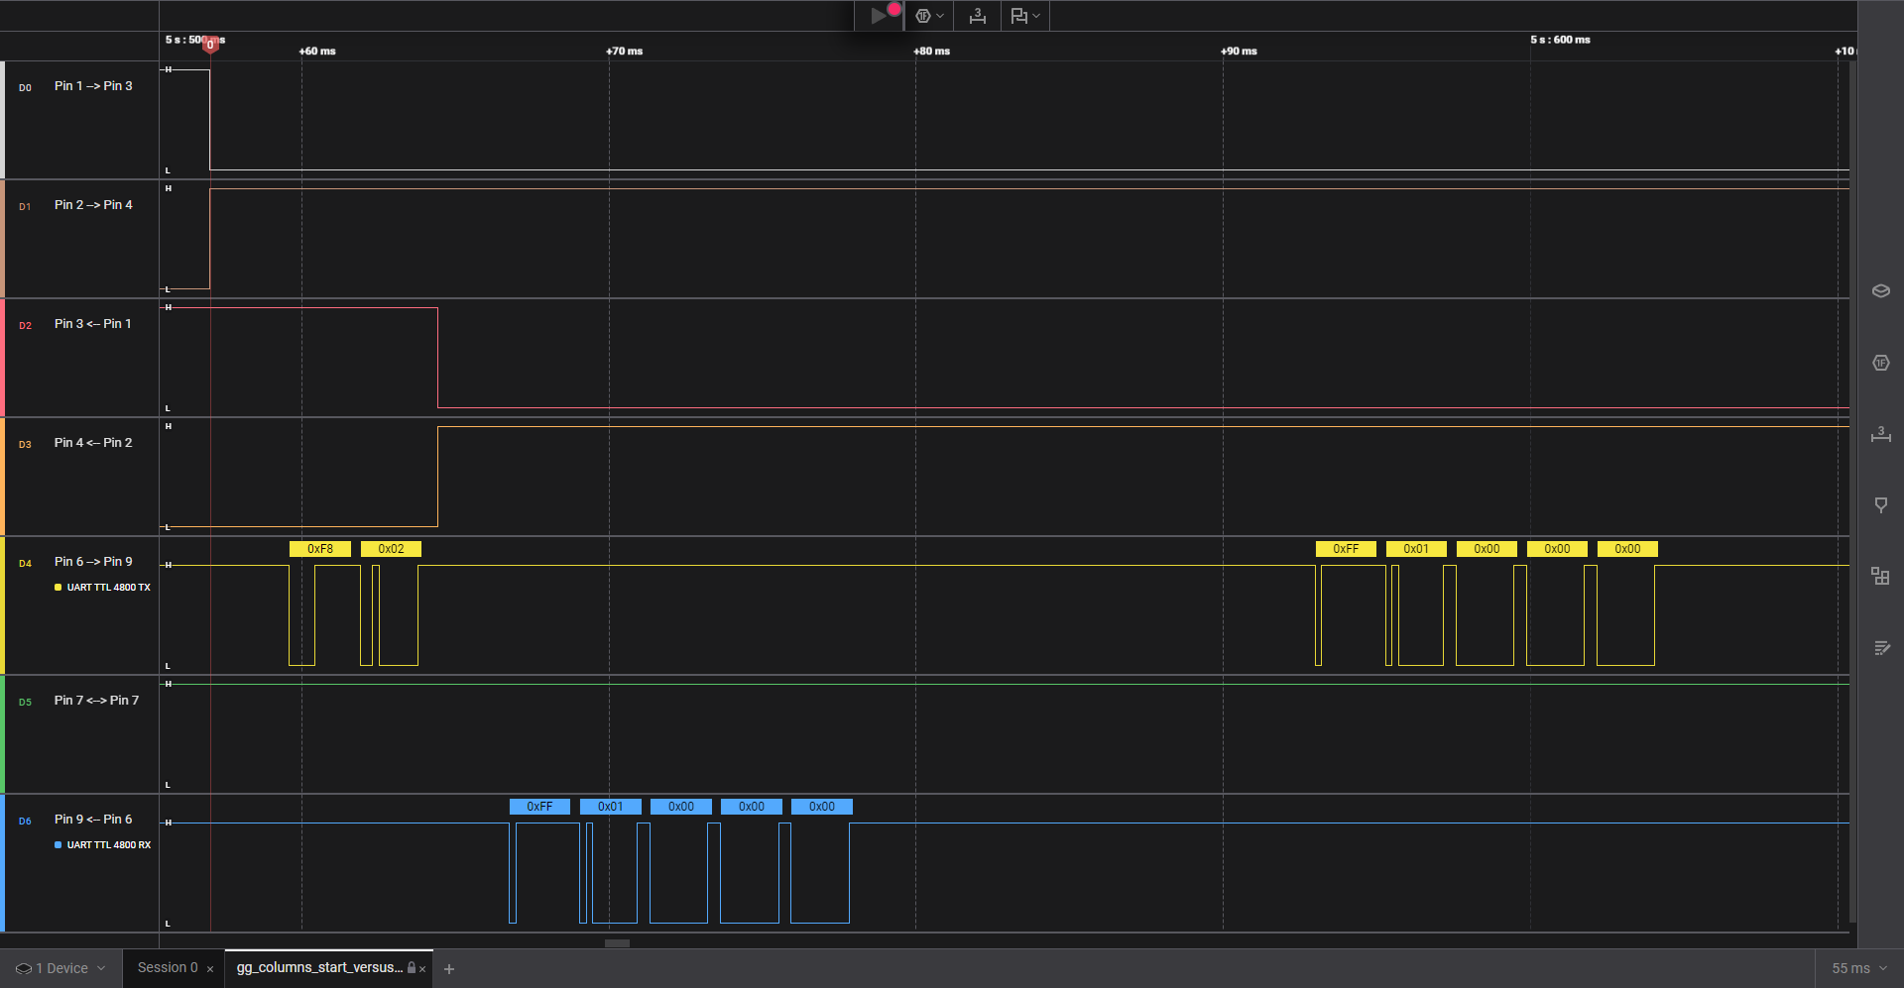Expand the 55 ms zoom dropdown

coord(1858,968)
